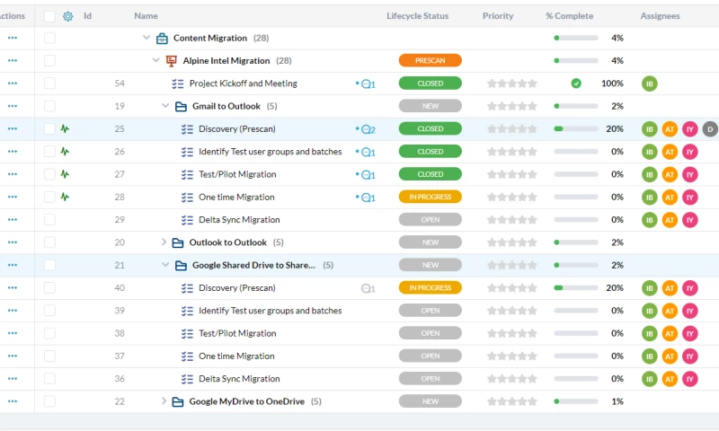
Task: Click the IB assignee avatar on Project Kickoff row
Action: click(x=649, y=84)
